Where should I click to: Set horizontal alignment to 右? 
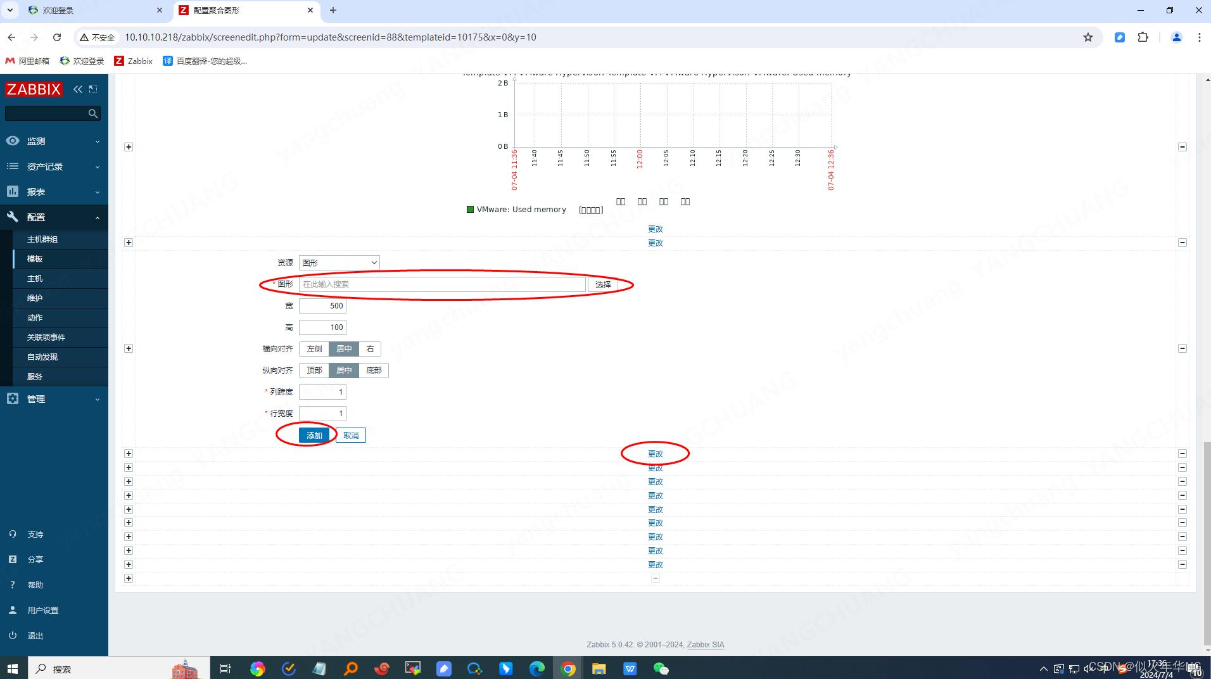pyautogui.click(x=370, y=349)
